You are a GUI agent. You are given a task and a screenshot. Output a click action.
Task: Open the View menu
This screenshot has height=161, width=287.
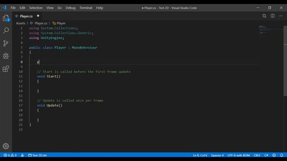[50, 8]
